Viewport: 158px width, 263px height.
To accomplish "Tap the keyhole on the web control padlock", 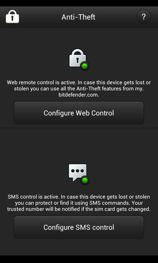I will pos(77,60).
